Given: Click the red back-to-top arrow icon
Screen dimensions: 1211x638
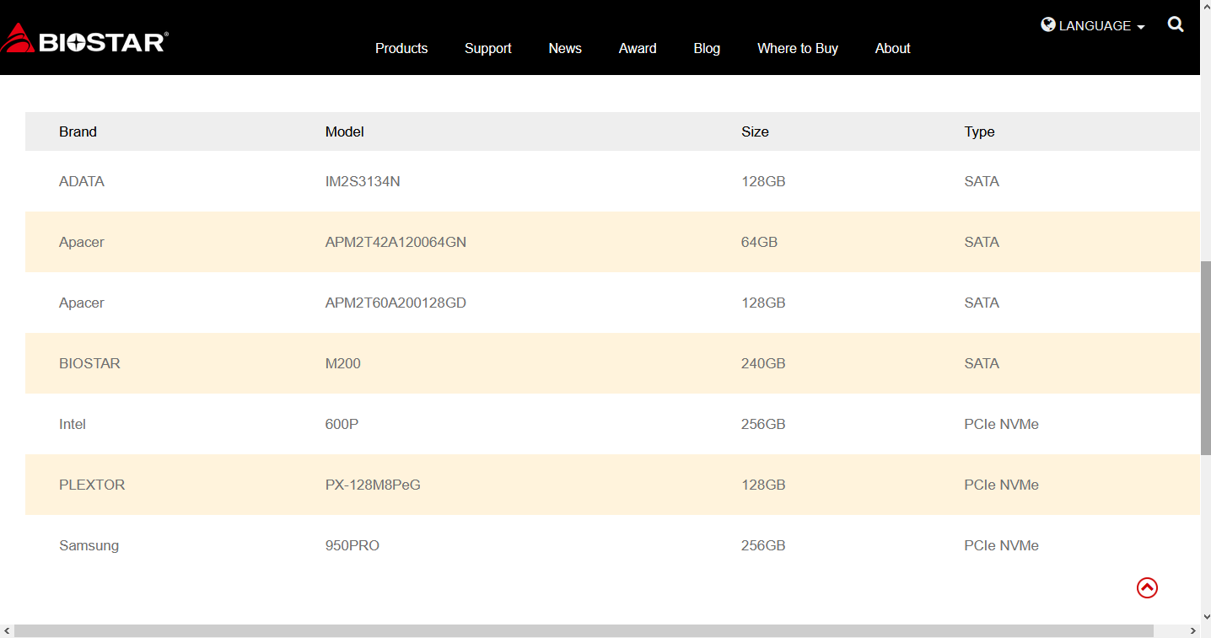Looking at the screenshot, I should coord(1147,587).
